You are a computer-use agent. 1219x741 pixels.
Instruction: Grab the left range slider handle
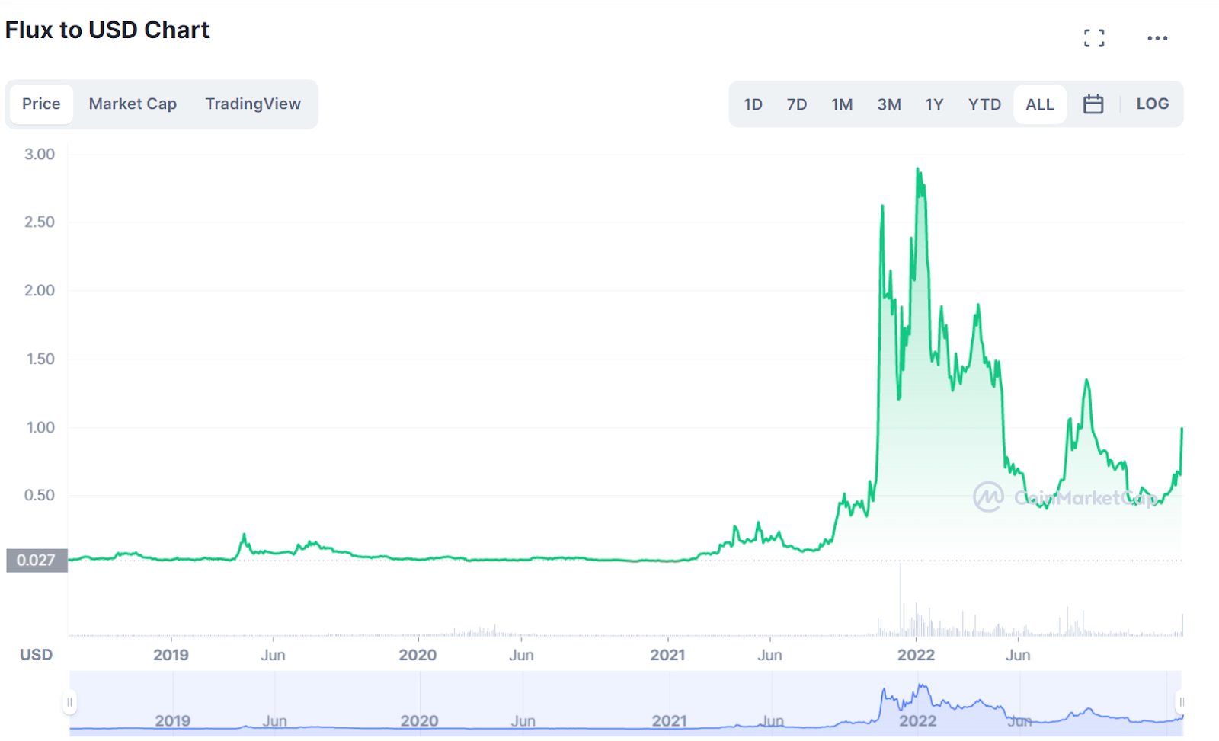[x=69, y=702]
